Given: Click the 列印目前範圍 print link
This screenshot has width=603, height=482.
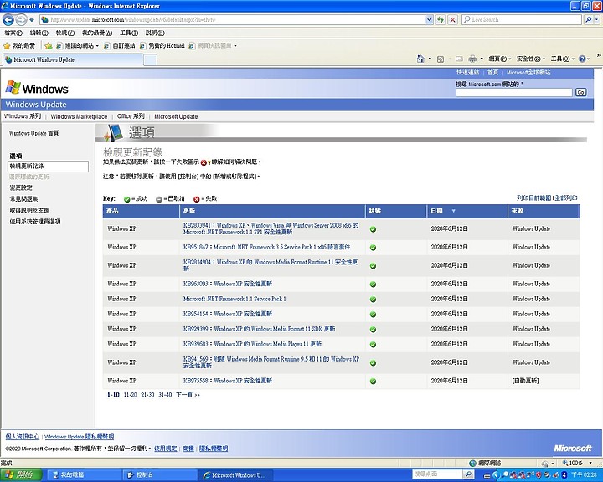Looking at the screenshot, I should click(x=533, y=198).
